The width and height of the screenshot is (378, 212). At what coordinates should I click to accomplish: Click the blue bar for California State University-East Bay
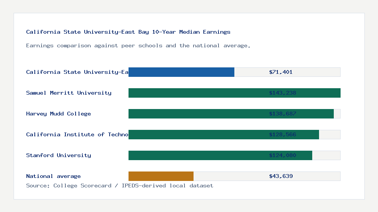[181, 72]
